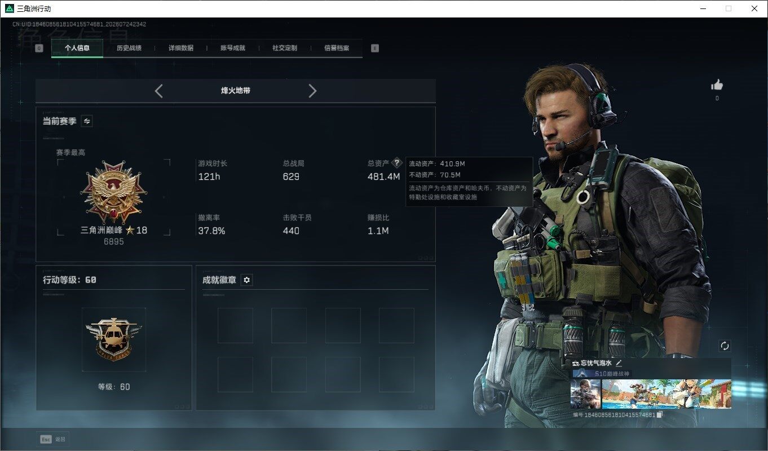Screen dimensions: 768x451
Task: Click the 三角洲行动 app logo in title bar
Action: pyautogui.click(x=9, y=8)
